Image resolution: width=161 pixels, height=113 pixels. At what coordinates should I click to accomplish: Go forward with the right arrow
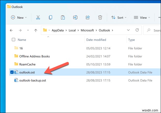click(x=20, y=30)
